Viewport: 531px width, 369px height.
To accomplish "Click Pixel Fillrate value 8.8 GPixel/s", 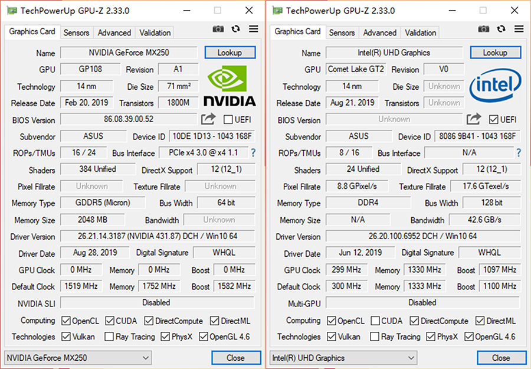I will click(357, 186).
